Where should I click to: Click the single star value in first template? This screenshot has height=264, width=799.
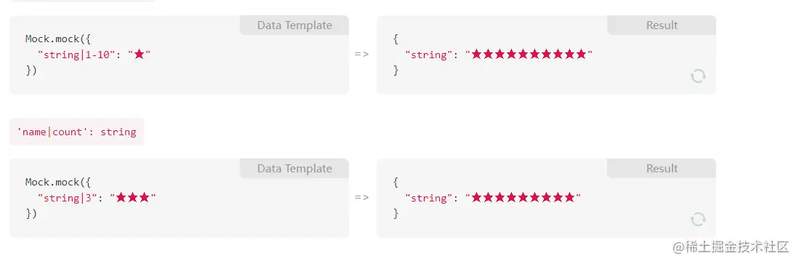pyautogui.click(x=139, y=55)
